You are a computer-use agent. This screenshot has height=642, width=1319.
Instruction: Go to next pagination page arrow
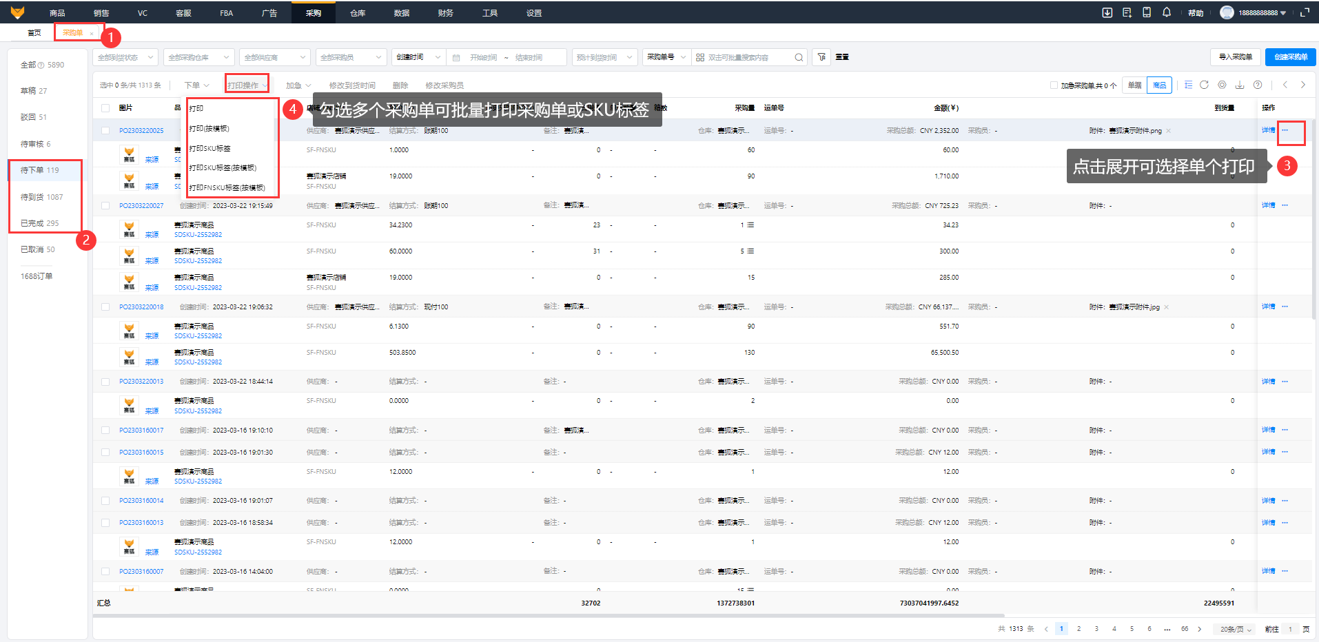1200,629
